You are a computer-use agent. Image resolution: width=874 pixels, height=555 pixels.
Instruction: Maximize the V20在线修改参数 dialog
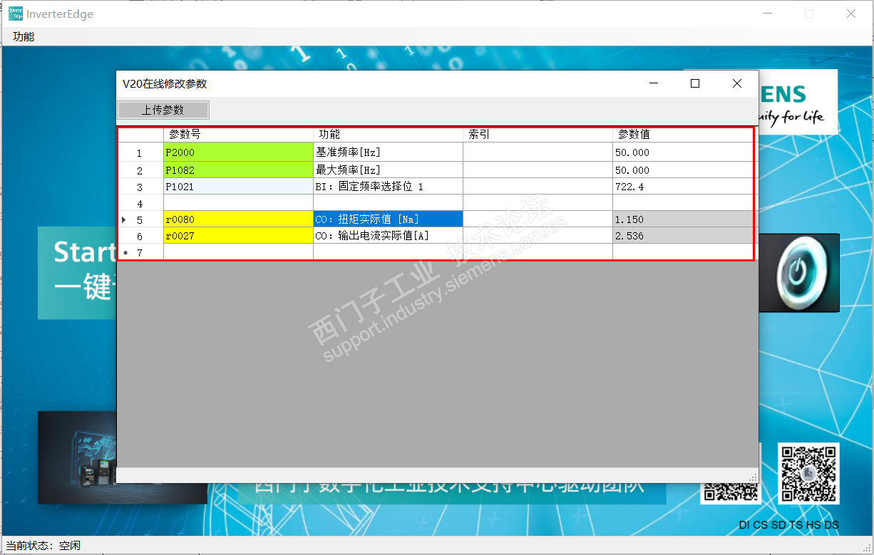coord(695,83)
